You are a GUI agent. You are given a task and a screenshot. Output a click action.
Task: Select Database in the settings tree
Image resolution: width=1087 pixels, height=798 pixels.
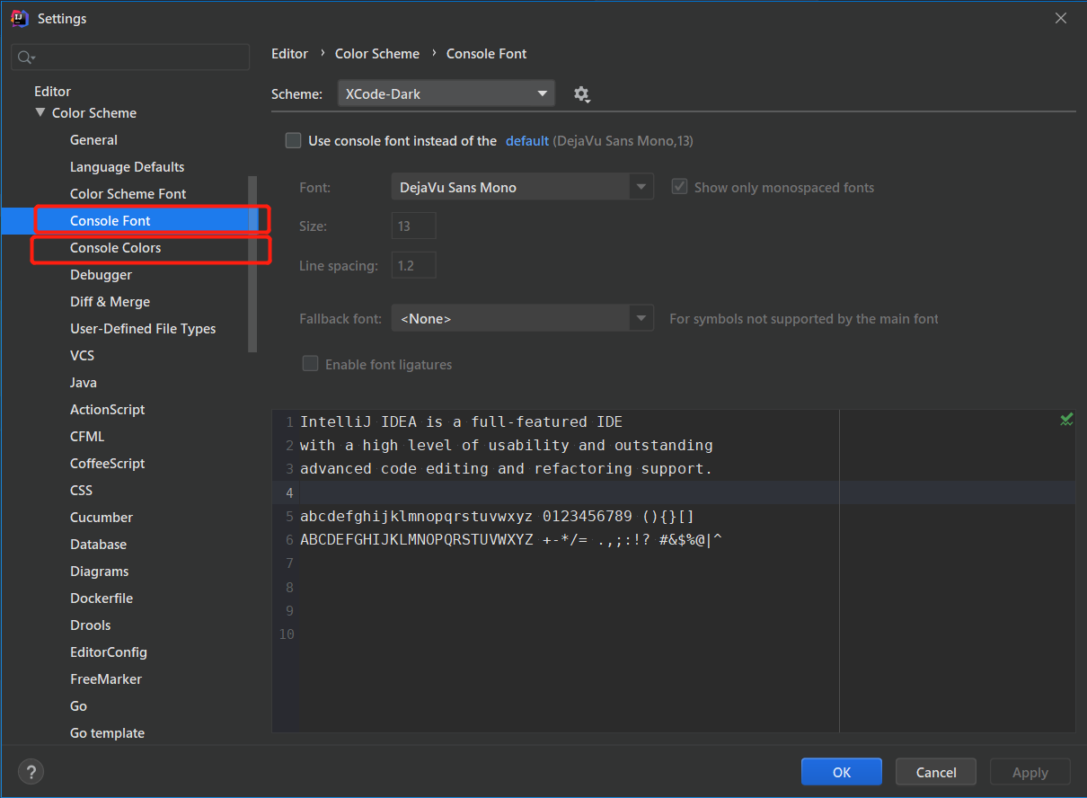(99, 545)
